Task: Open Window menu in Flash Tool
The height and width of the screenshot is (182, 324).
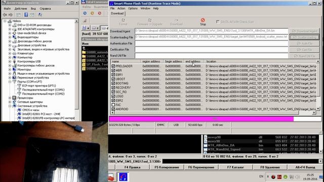Action: (x=145, y=9)
